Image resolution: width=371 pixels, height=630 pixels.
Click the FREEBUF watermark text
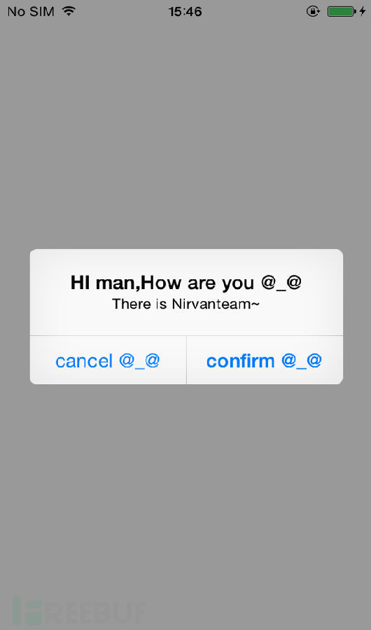[x=94, y=612]
